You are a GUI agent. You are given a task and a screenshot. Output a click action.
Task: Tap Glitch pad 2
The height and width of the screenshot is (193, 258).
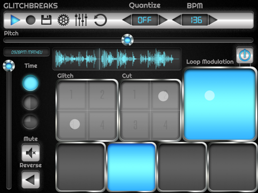point(102,95)
